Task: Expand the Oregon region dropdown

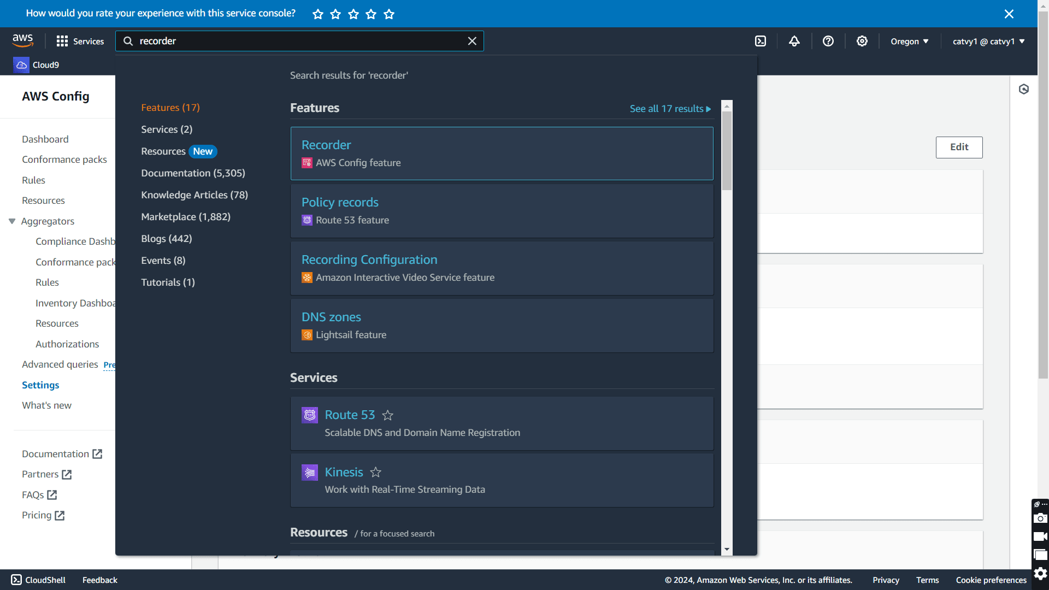Action: pos(910,42)
